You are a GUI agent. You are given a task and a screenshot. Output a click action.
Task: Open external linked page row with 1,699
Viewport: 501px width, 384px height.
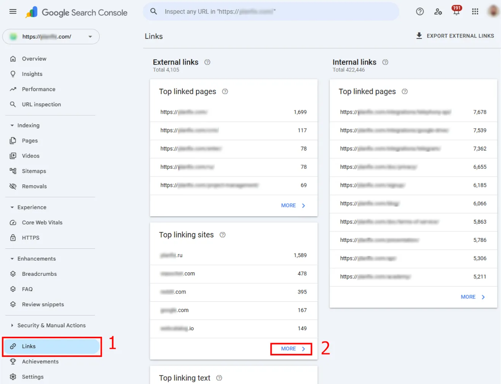pos(234,112)
